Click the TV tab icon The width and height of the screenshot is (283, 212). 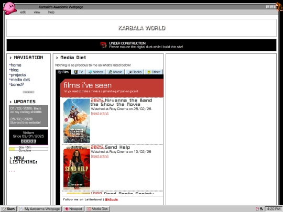76,72
